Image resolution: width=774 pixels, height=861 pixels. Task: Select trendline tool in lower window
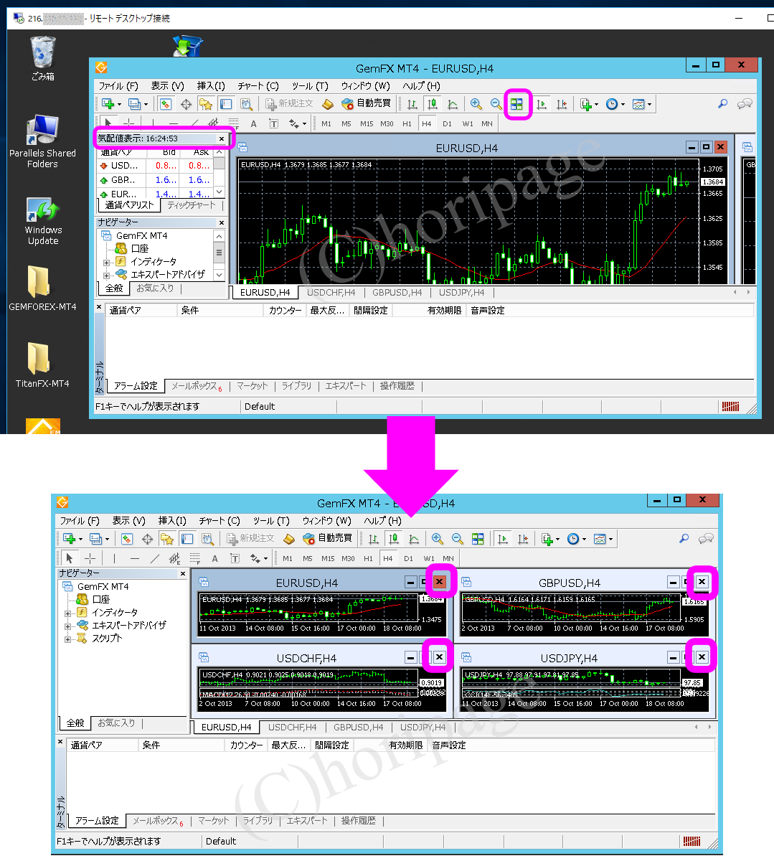[x=154, y=558]
